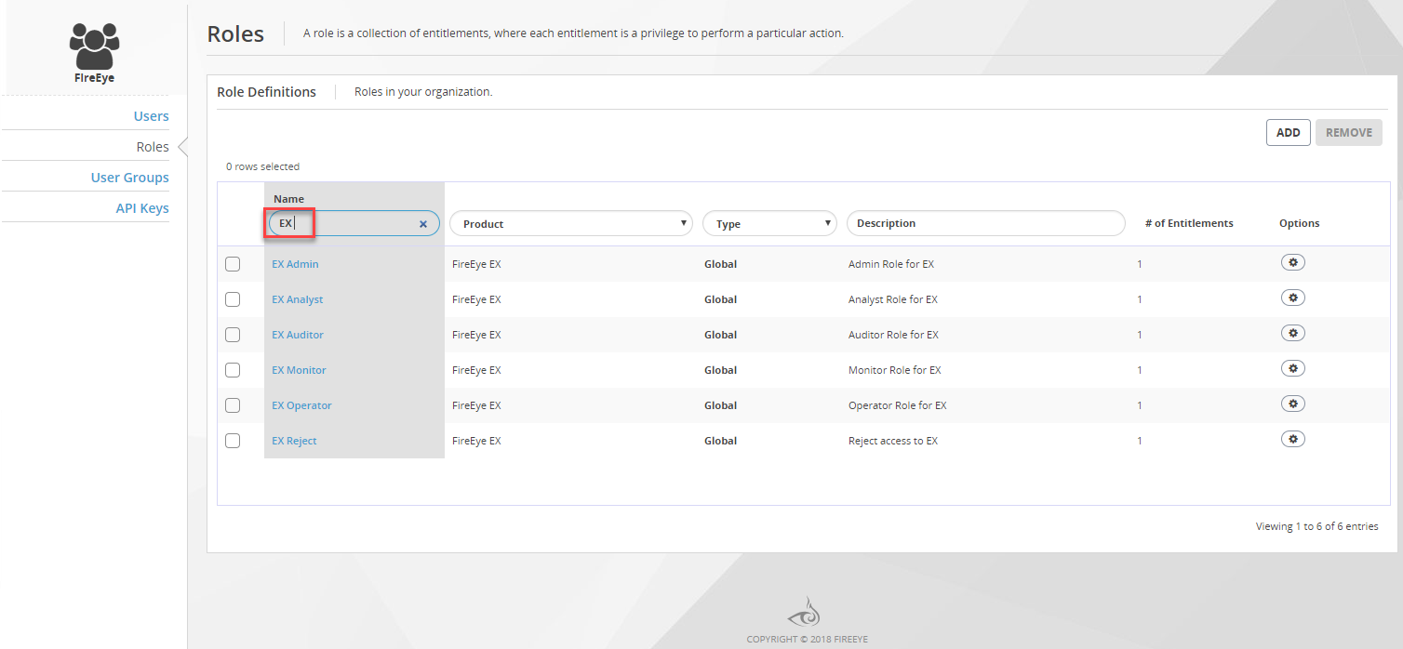Click the # of Entitlements column header
Image resolution: width=1403 pixels, height=649 pixels.
point(1189,223)
